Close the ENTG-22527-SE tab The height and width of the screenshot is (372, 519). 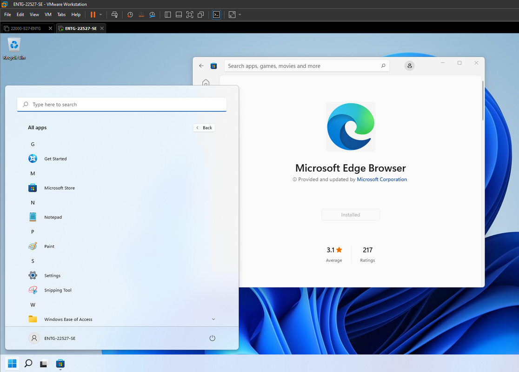pos(102,28)
